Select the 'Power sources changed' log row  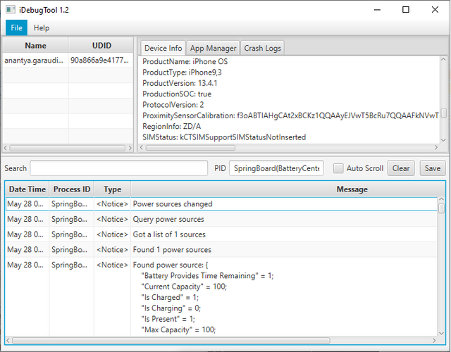[221, 204]
